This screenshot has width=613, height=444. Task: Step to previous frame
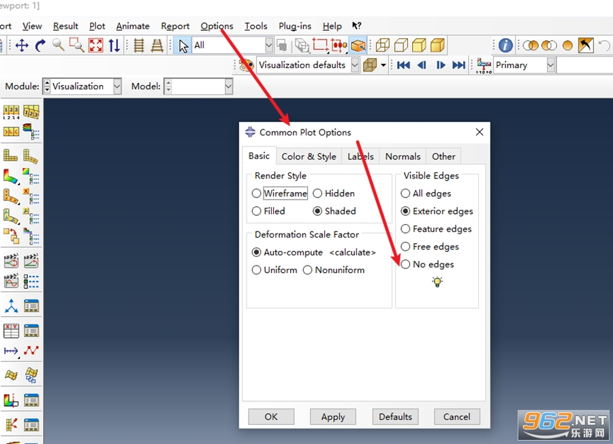422,65
